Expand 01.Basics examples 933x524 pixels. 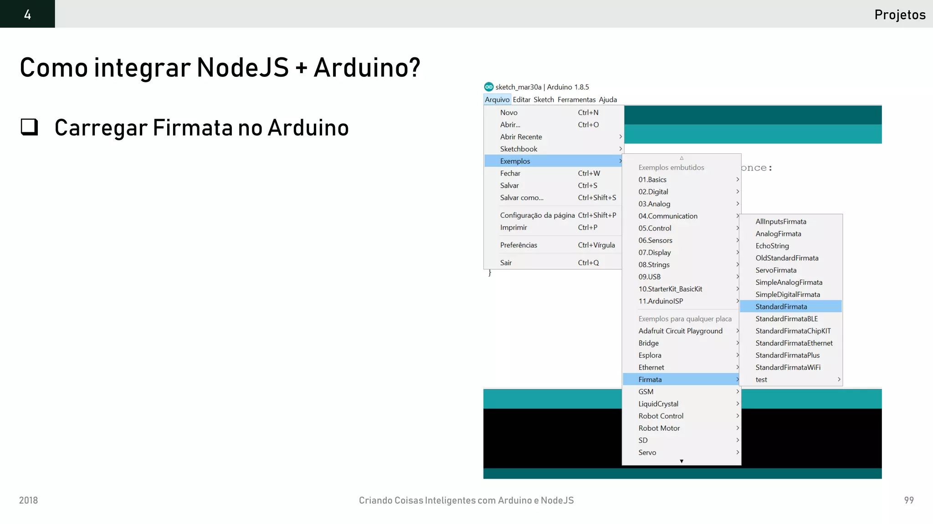[682, 180]
